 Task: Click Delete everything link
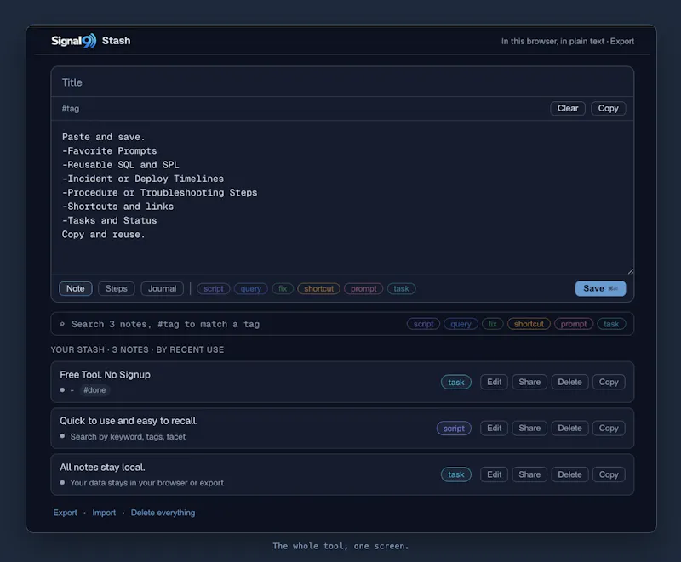pos(163,513)
